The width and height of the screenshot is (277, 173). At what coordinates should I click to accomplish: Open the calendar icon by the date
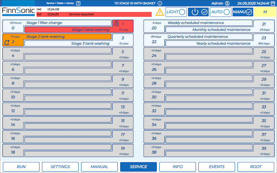(273, 3)
